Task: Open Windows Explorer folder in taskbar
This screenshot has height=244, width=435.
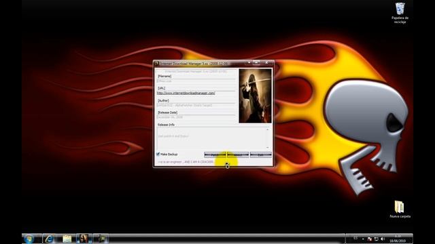Action: (x=67, y=239)
